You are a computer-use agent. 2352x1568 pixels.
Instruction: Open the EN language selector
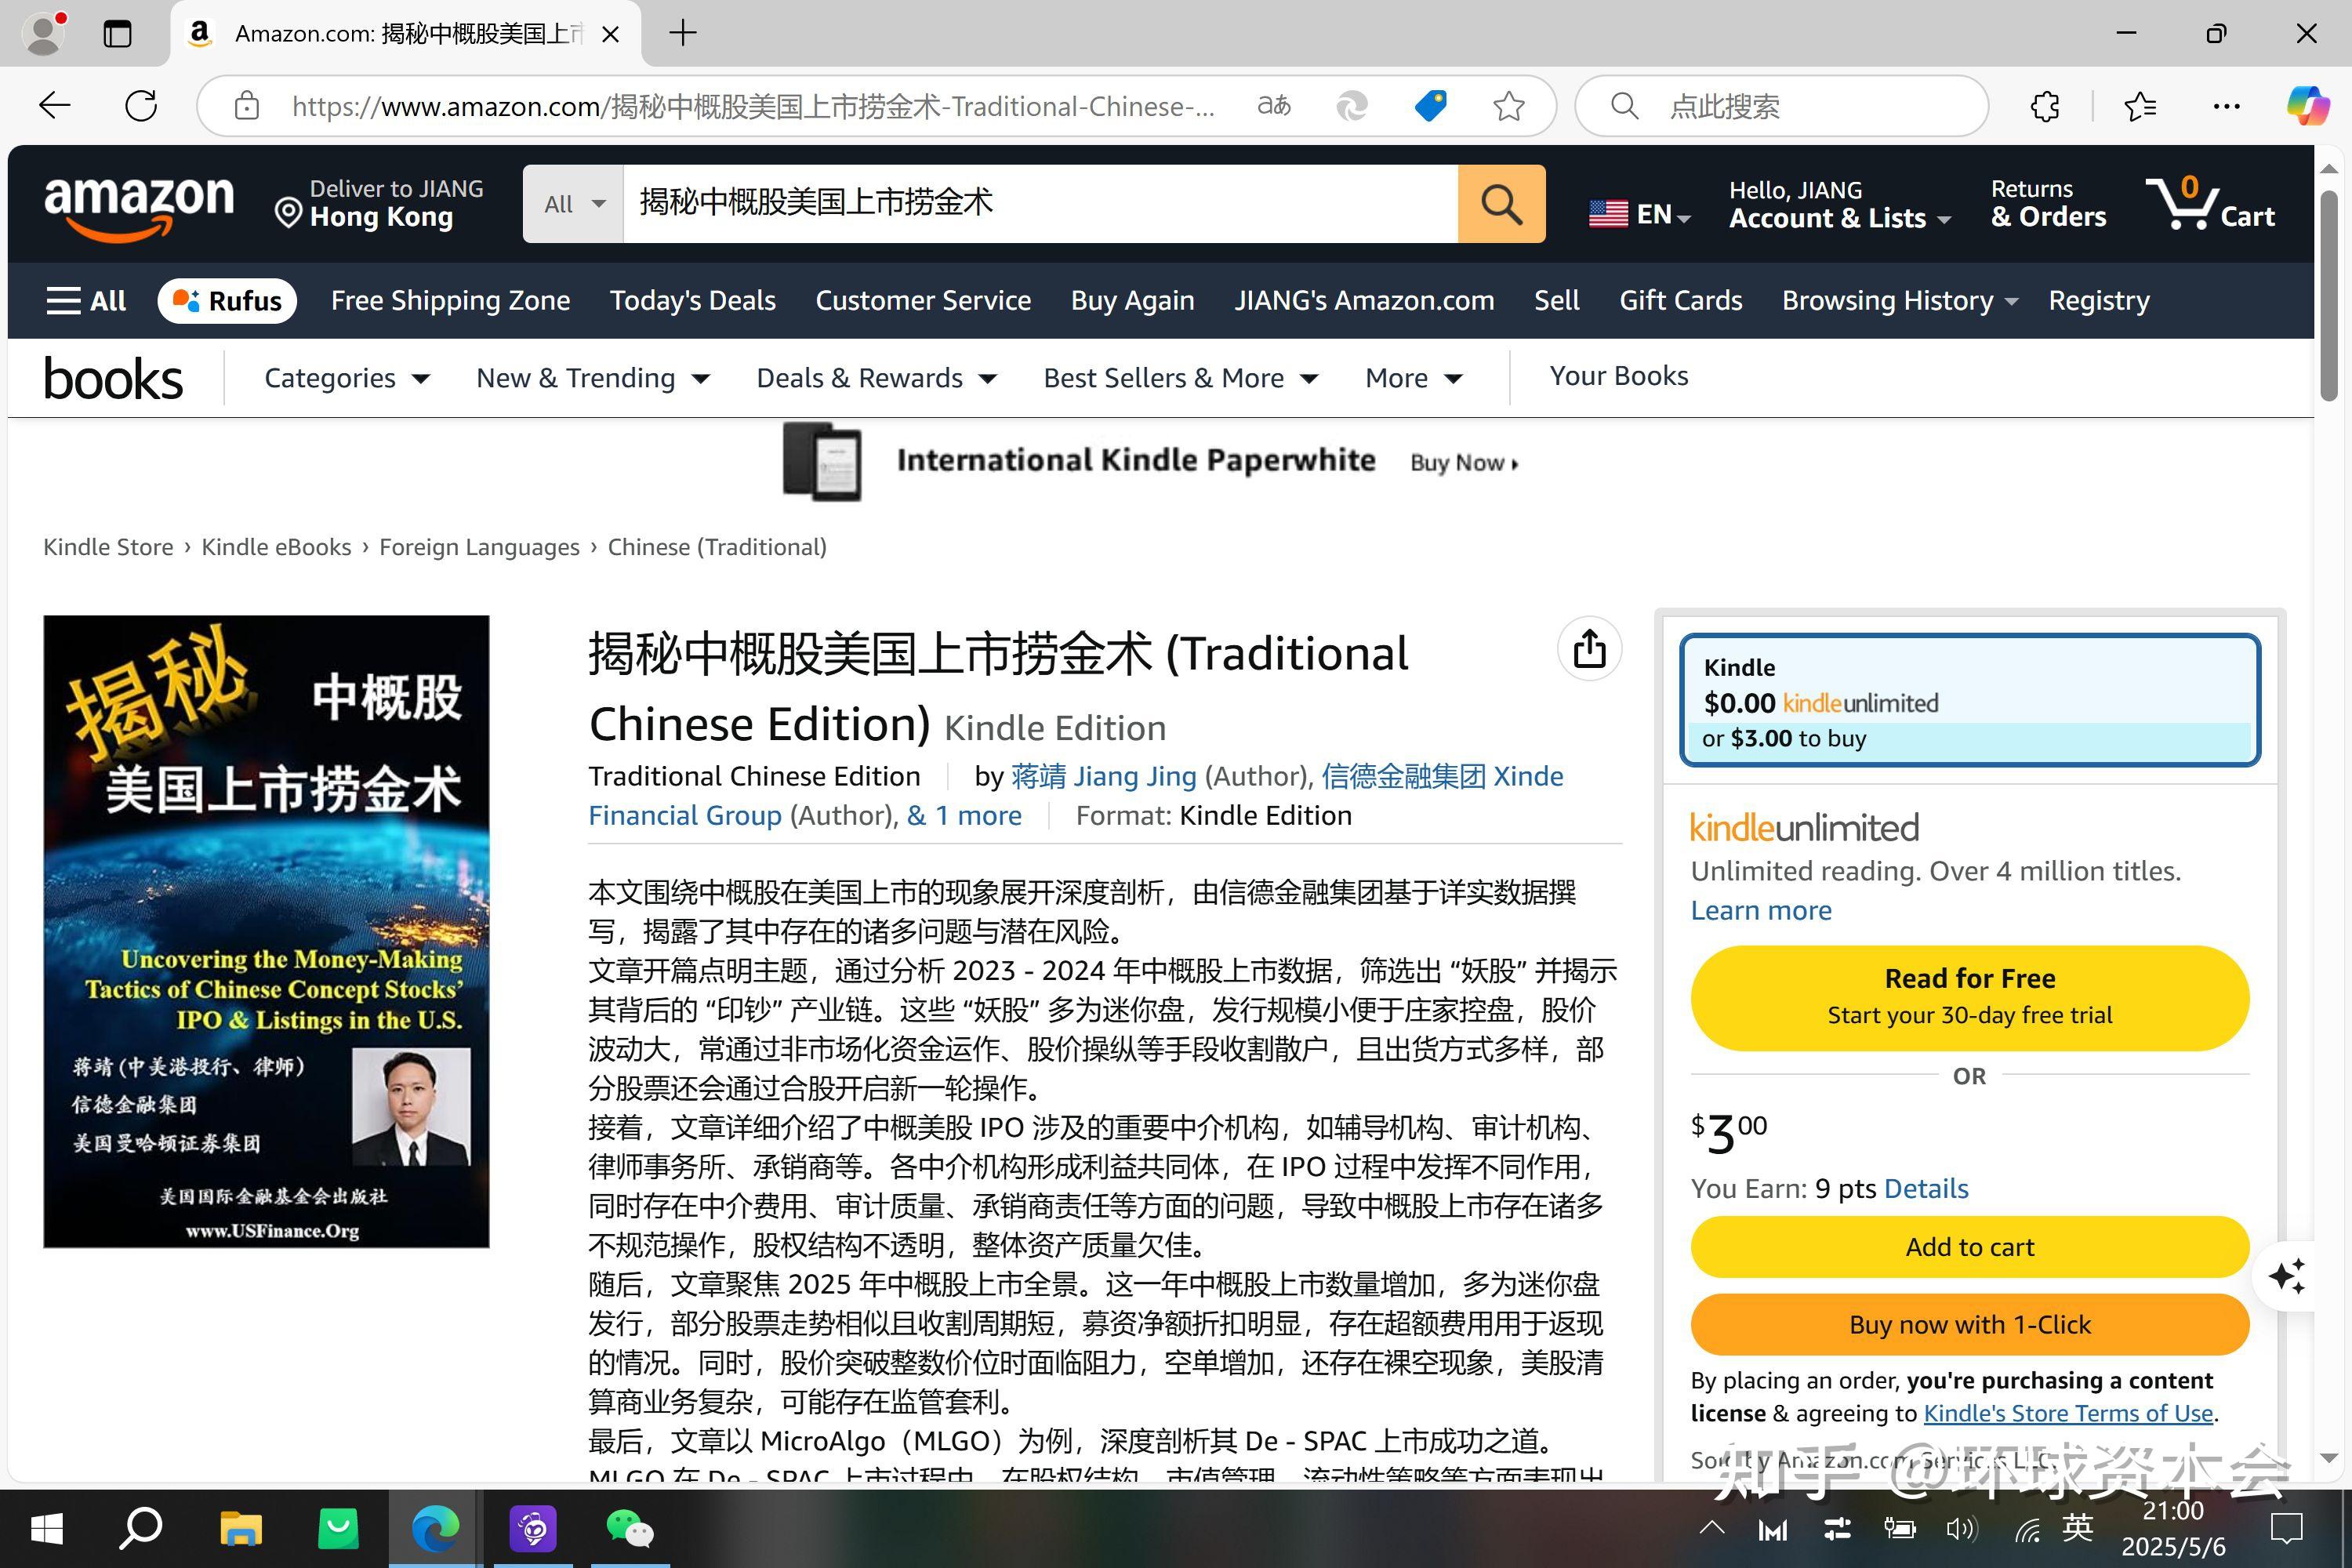[x=1639, y=214]
